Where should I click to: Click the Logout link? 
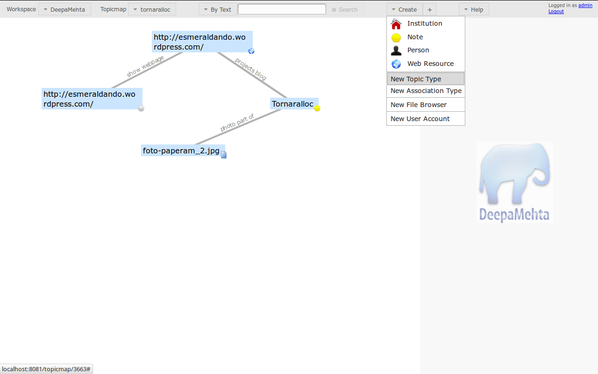556,11
